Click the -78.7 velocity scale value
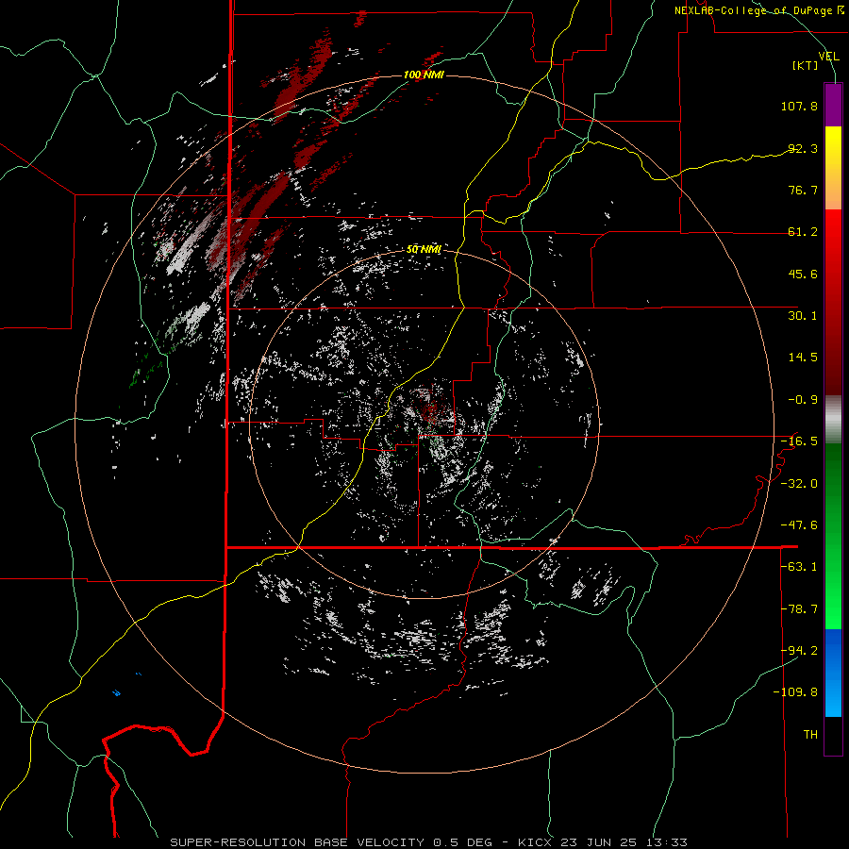The height and width of the screenshot is (849, 849). pos(799,609)
